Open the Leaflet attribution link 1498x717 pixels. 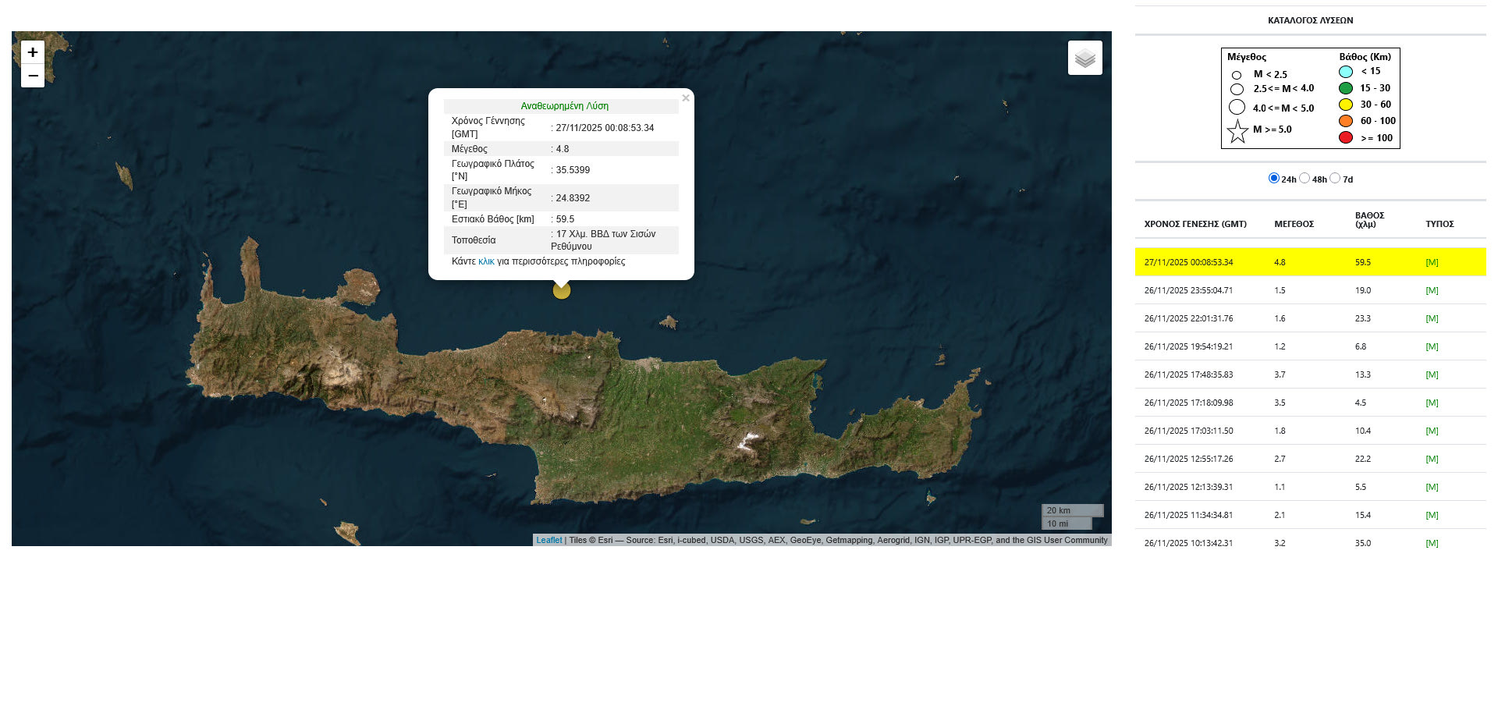click(548, 540)
